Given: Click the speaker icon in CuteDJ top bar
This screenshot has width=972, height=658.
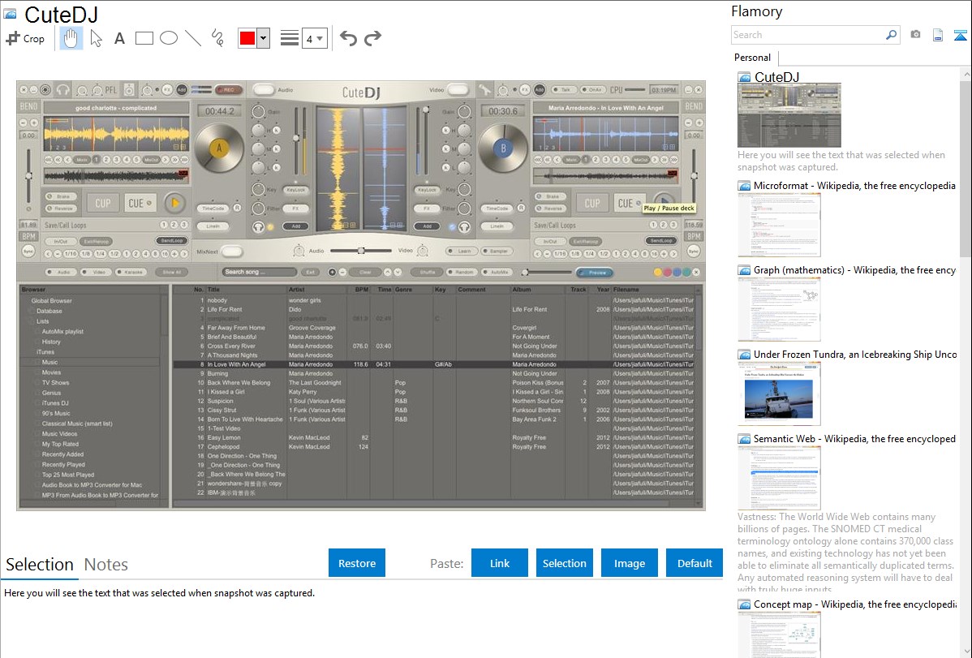Looking at the screenshot, I should (128, 90).
